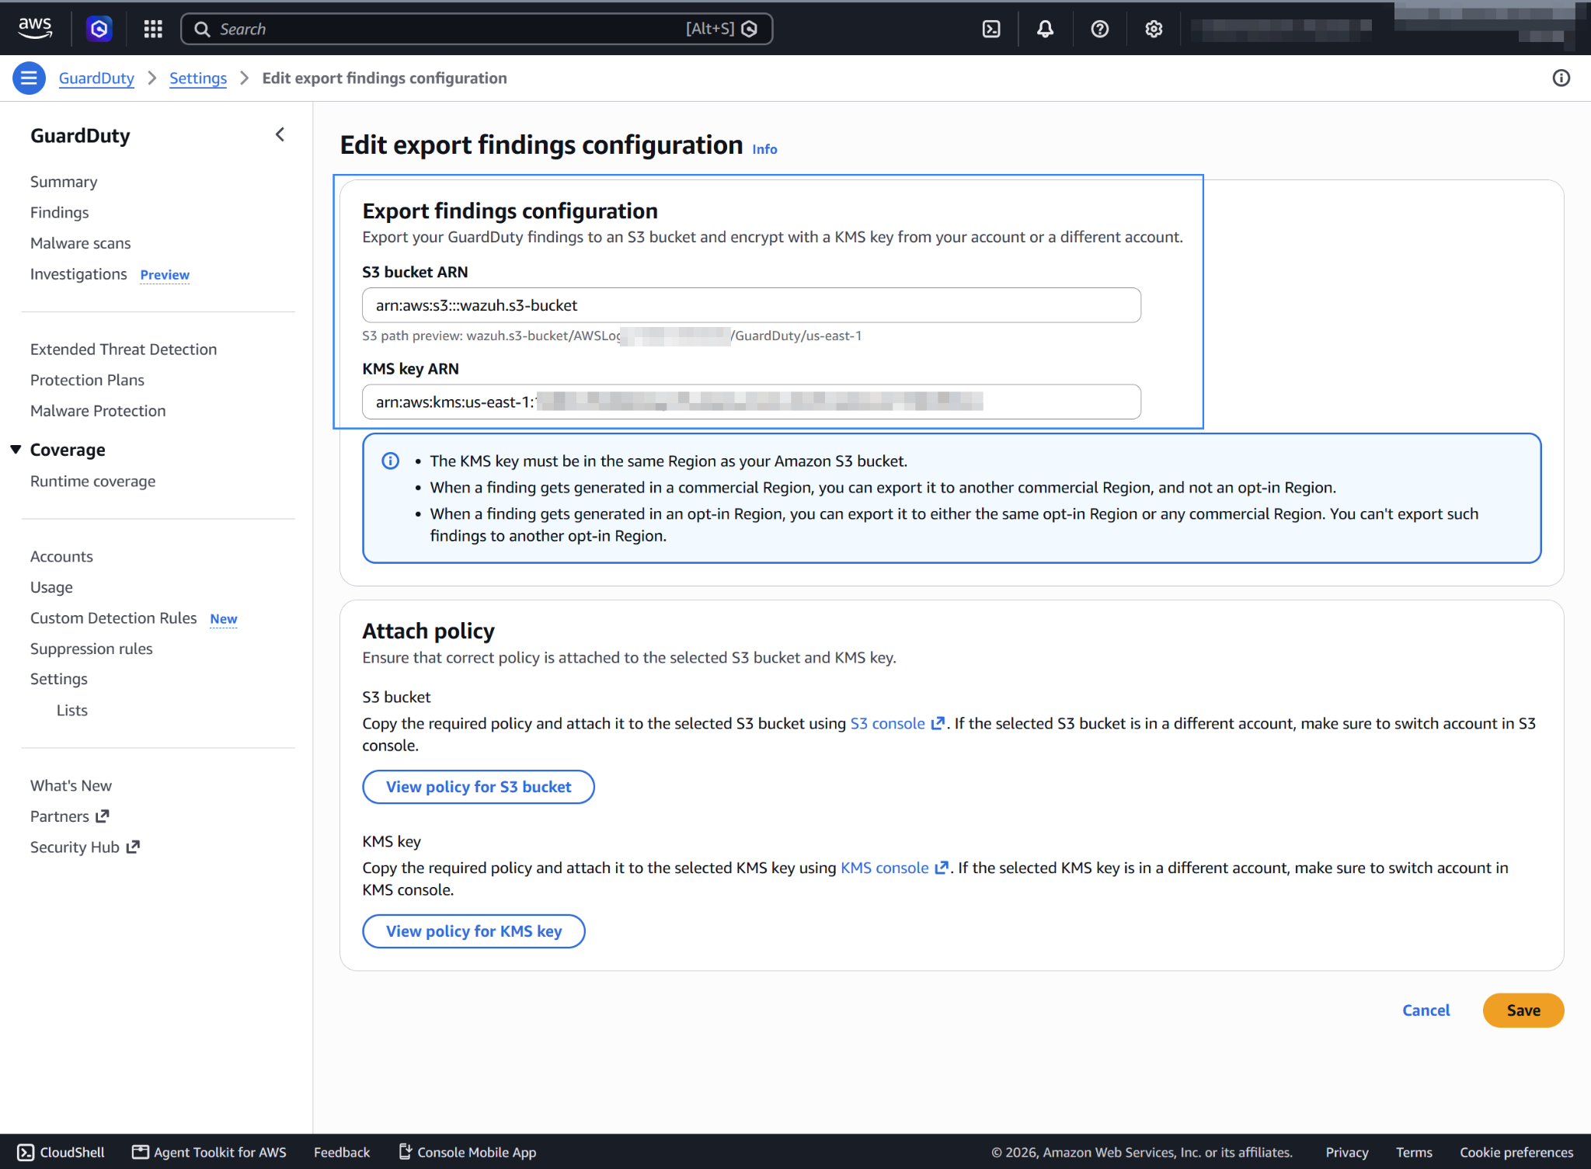Click the Amazon Q hexagon icon

[99, 29]
